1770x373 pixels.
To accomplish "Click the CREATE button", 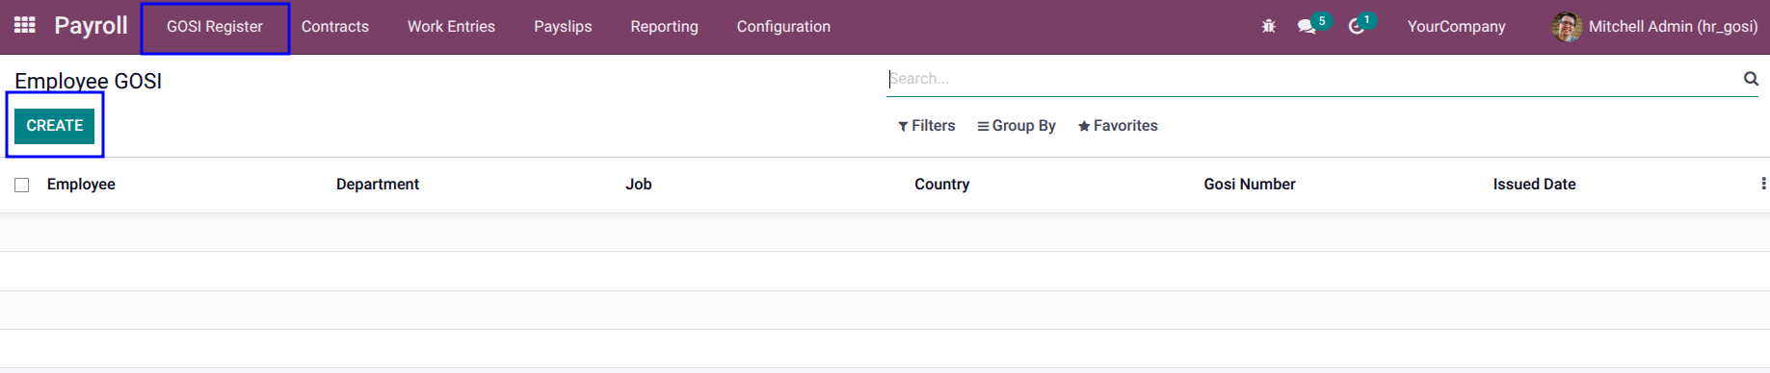I will 55,126.
